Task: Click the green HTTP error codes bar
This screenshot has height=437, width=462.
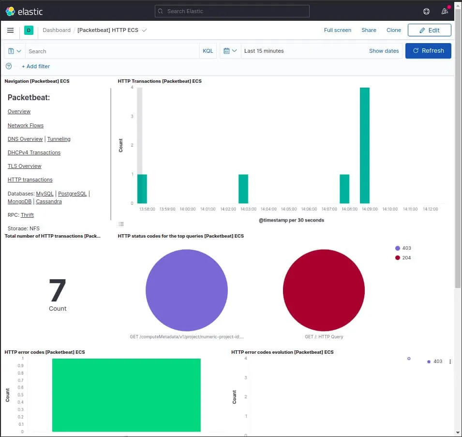Action: click(x=126, y=395)
